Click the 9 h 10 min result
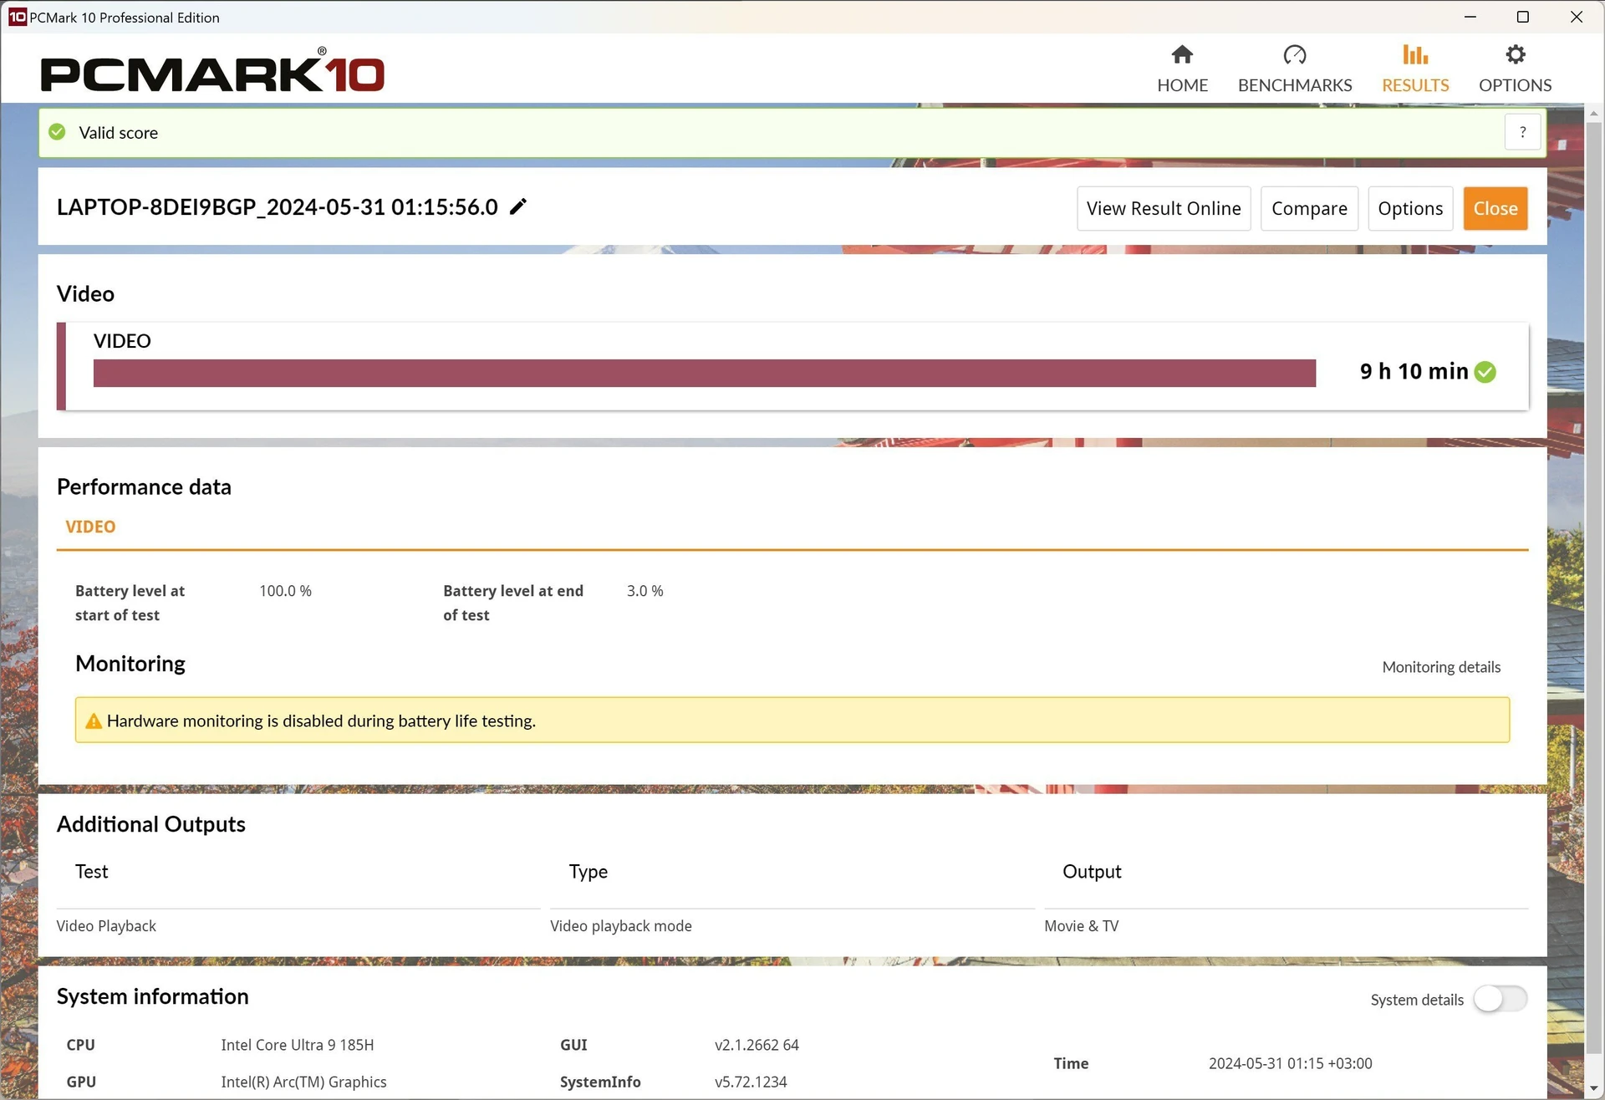The height and width of the screenshot is (1100, 1605). [1414, 371]
